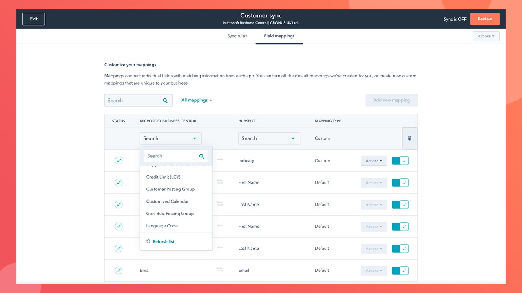This screenshot has height=293, width=522.
Task: Click the MAPPING TYPE column header
Action: point(328,121)
